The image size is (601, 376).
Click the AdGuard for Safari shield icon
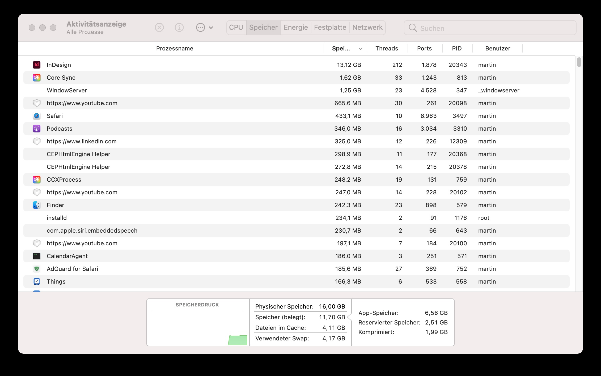pyautogui.click(x=37, y=269)
